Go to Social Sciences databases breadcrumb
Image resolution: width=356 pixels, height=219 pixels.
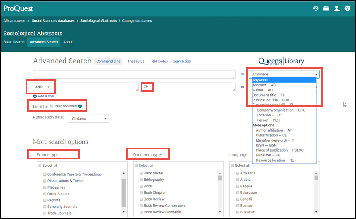pyautogui.click(x=53, y=21)
